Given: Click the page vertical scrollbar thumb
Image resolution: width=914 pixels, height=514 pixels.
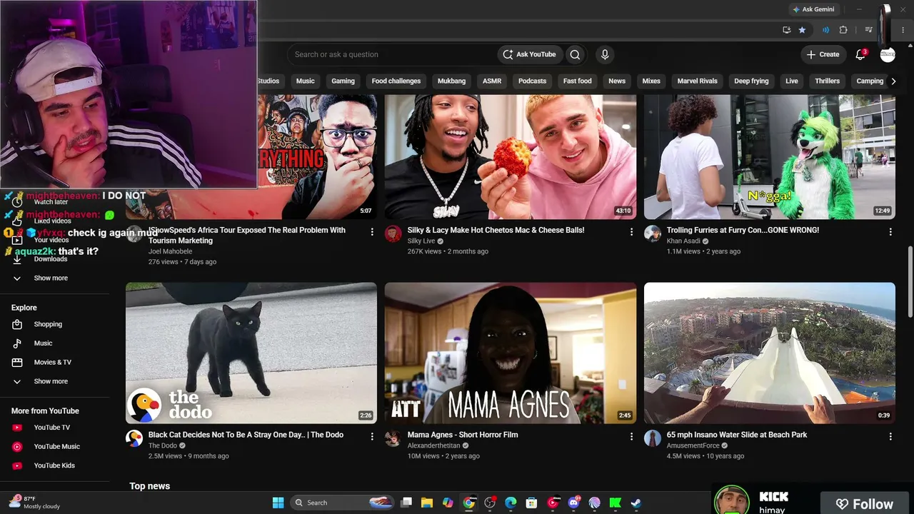Looking at the screenshot, I should pyautogui.click(x=910, y=282).
